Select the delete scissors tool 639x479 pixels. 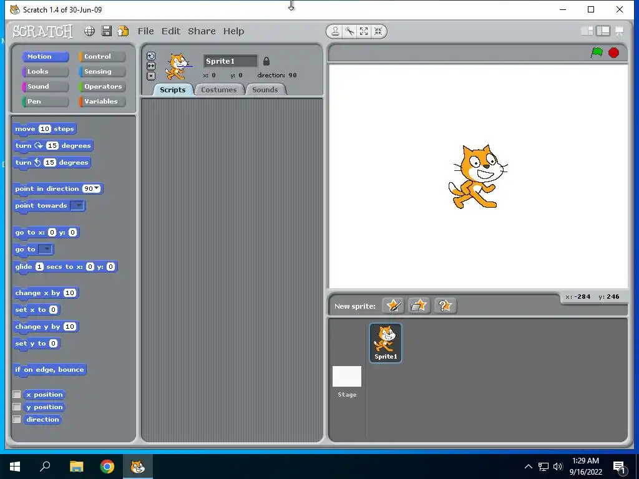349,31
